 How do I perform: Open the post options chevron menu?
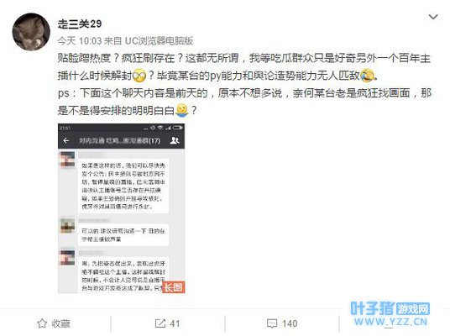coord(433,17)
